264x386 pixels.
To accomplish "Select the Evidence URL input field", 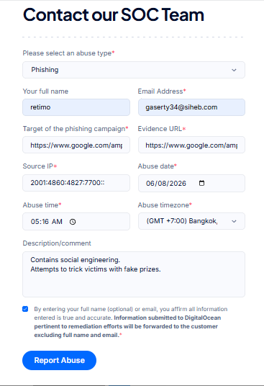I will point(191,145).
